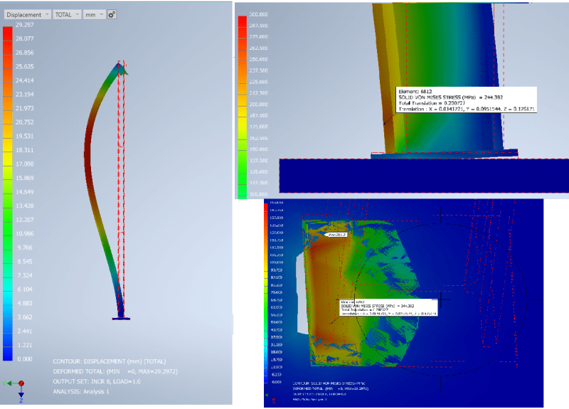The image size is (569, 409).
Task: Select the 23.194 legend value
Action: point(24,95)
